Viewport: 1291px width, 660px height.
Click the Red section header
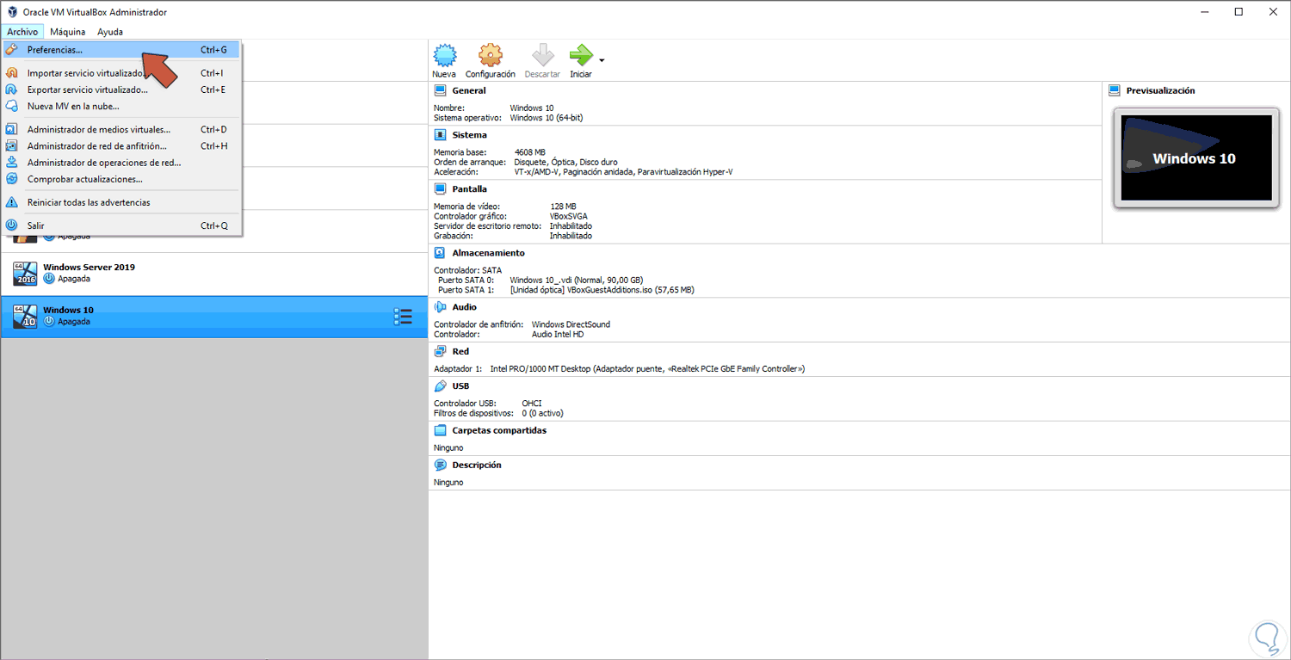tap(460, 351)
